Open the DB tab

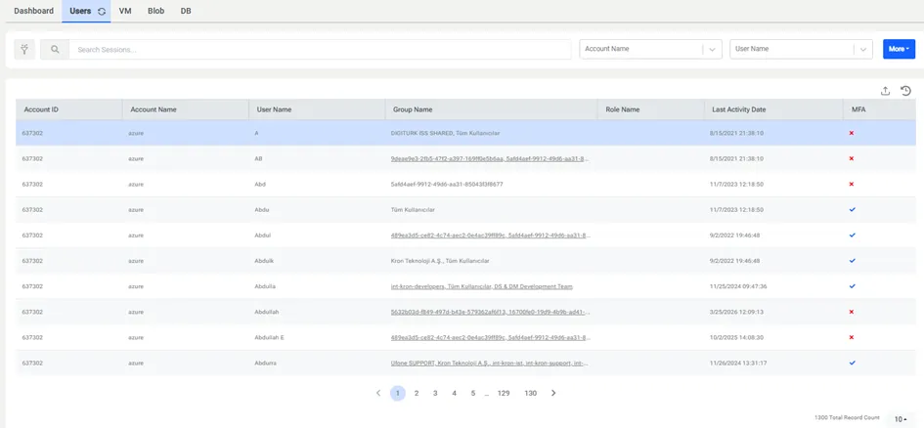186,11
